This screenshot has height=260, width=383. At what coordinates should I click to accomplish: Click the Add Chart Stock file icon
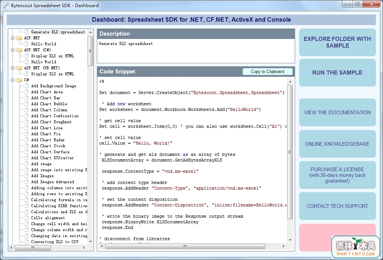click(27, 146)
